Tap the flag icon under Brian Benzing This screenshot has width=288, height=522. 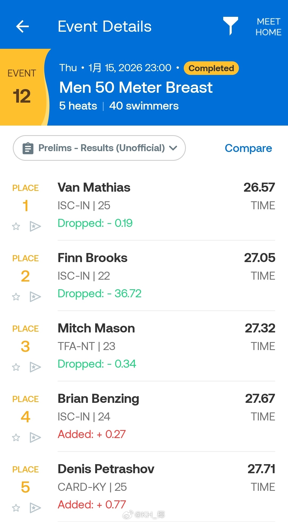click(x=35, y=437)
